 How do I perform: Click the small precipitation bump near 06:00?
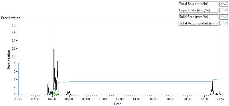coord(68,92)
